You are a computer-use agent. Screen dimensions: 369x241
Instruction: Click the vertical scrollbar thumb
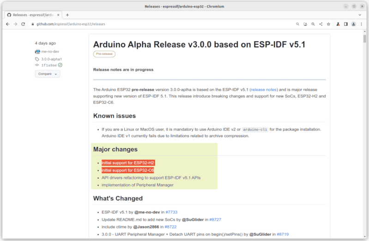coord(364,39)
